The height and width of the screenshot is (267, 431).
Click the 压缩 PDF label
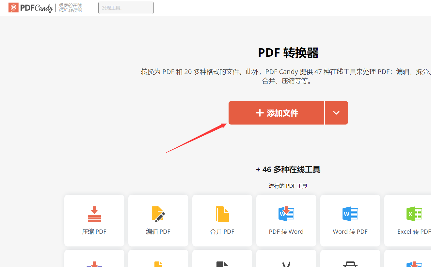94,232
